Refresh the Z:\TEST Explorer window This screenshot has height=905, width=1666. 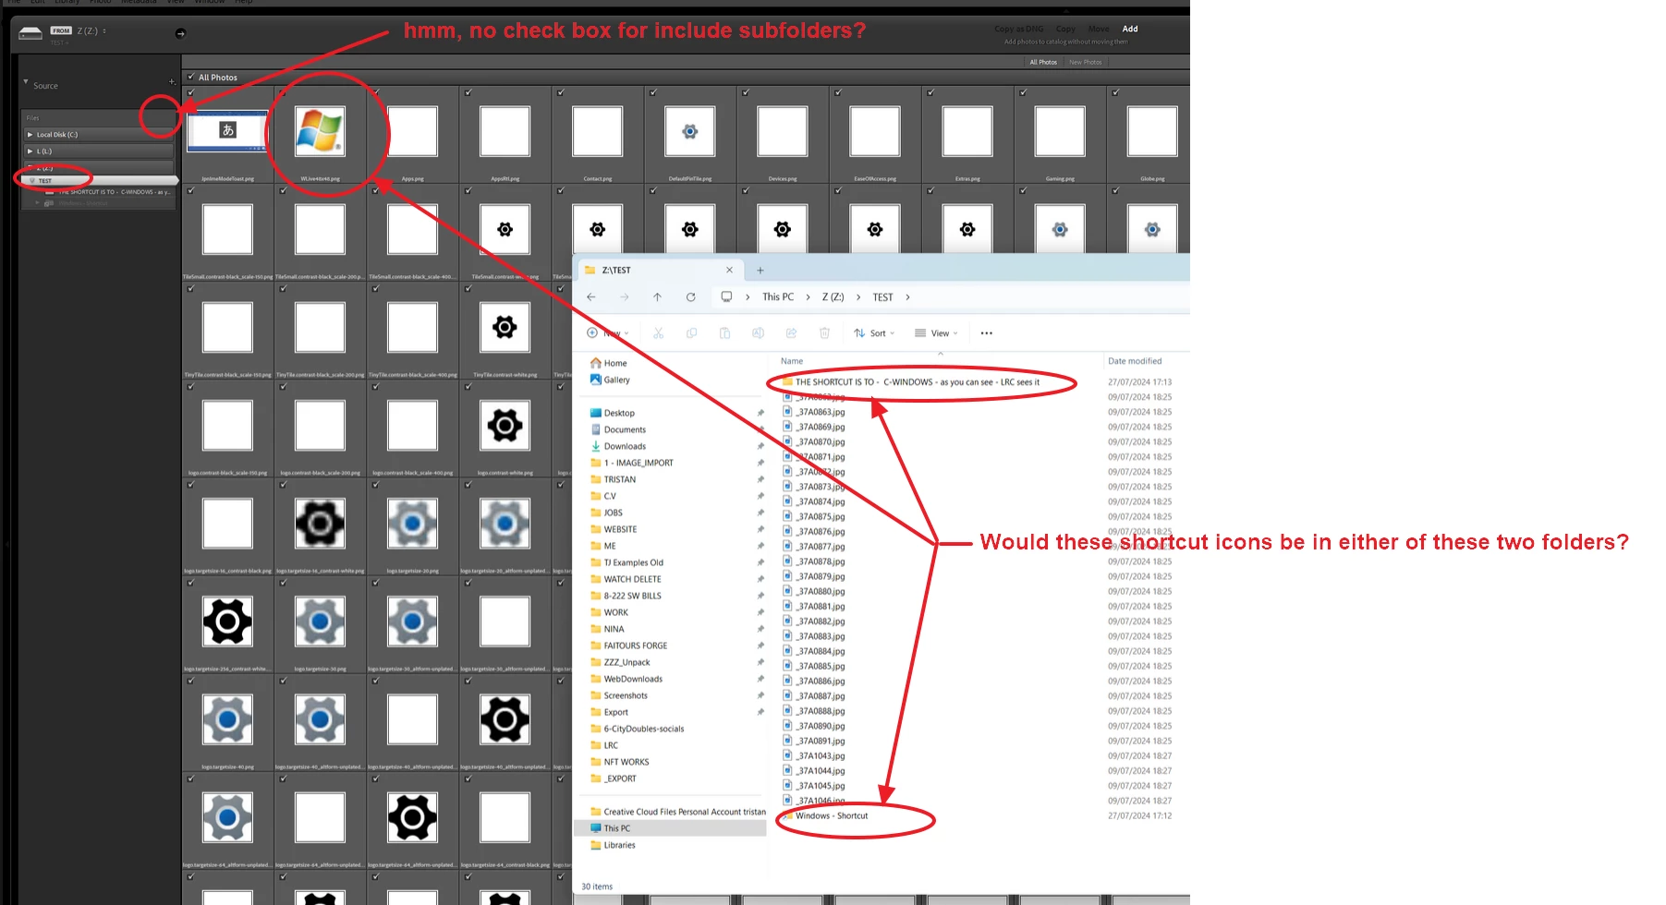tap(690, 297)
